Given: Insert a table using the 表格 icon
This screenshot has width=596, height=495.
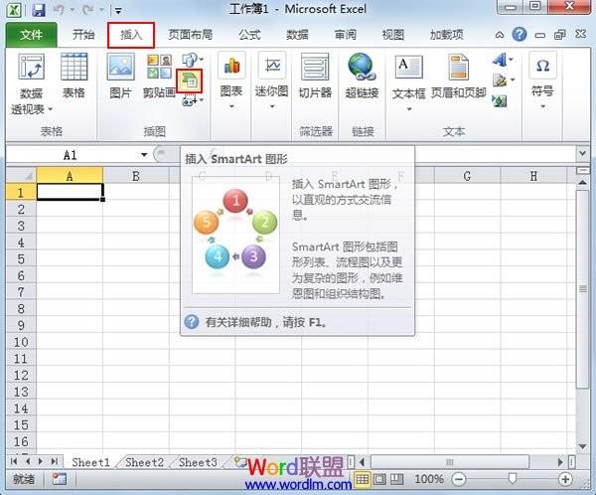Looking at the screenshot, I should tap(74, 67).
